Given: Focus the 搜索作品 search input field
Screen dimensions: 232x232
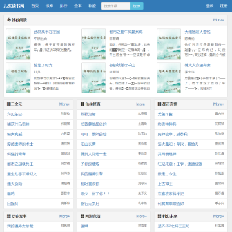Looking at the screenshot, I should tap(115, 6).
